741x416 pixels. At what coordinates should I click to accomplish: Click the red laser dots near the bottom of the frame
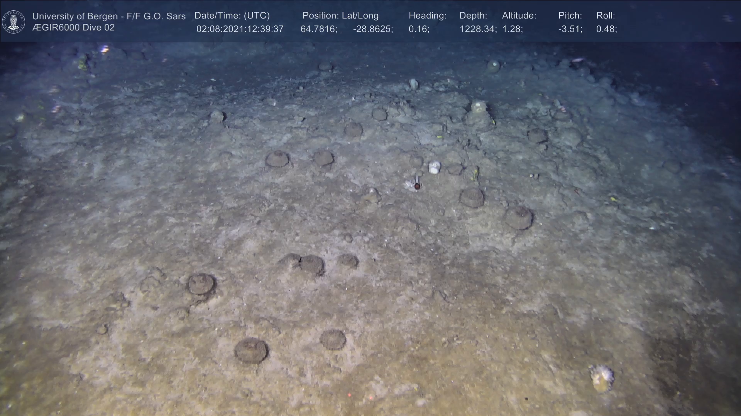click(x=360, y=396)
